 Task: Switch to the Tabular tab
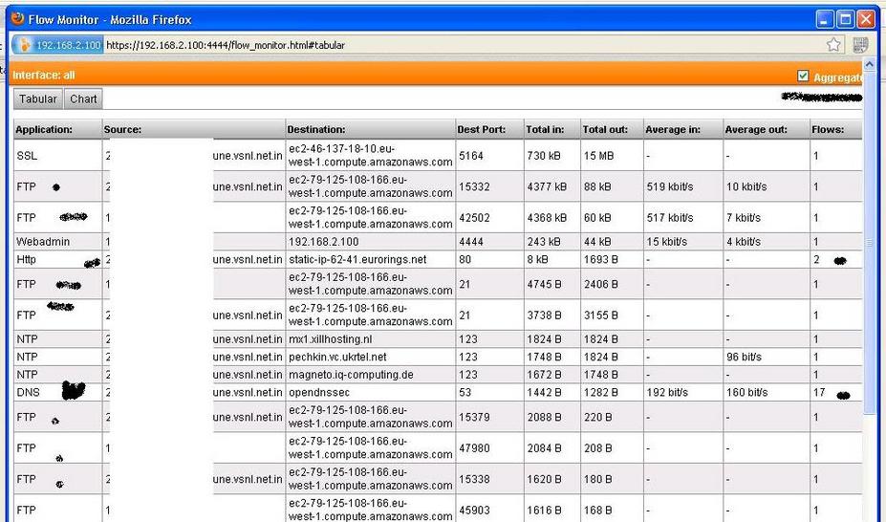[38, 98]
